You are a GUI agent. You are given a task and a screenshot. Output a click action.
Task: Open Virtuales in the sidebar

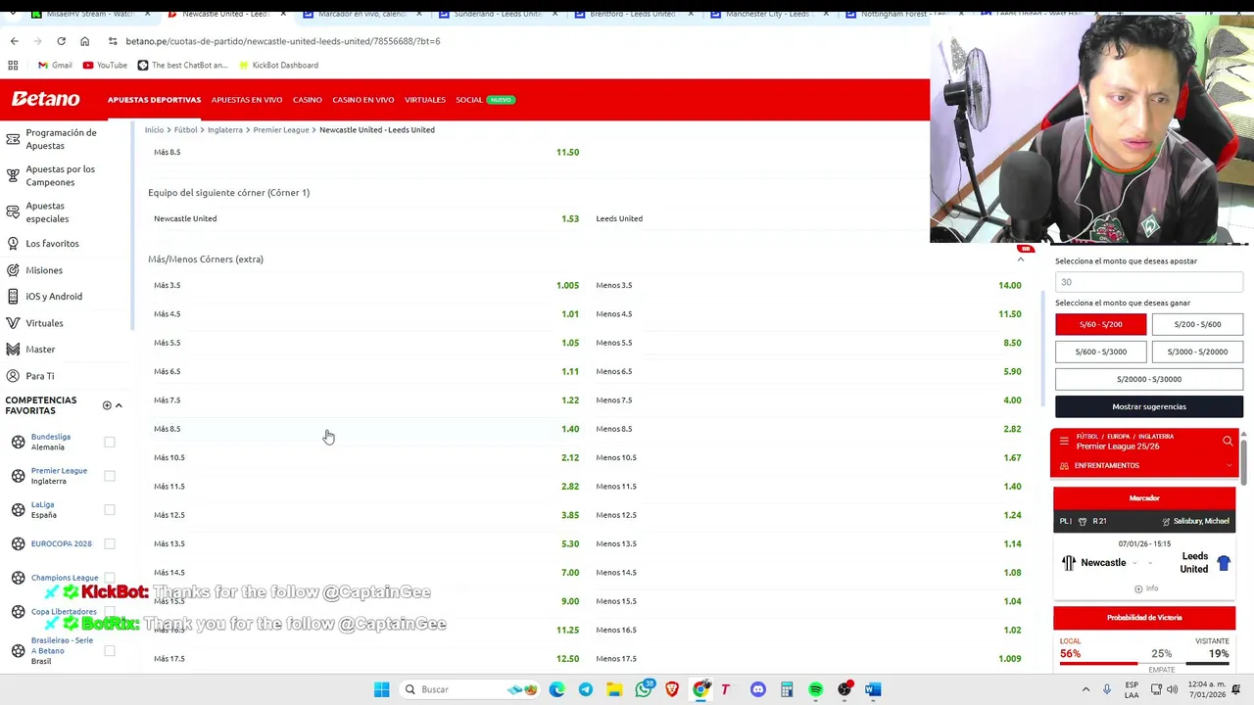[x=44, y=323]
